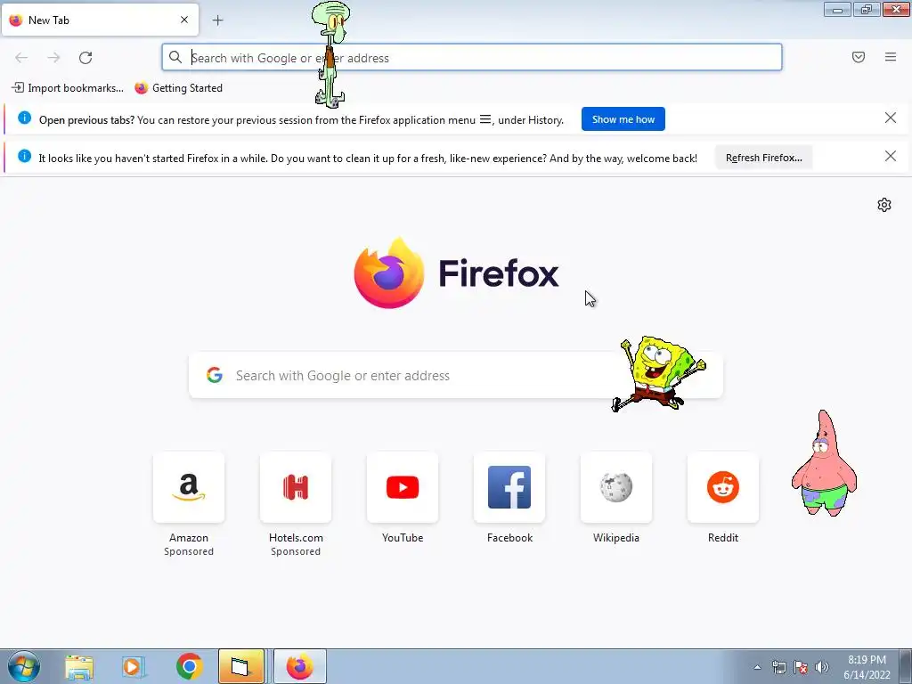Click the Firefox taskbar button
Screen dimensions: 912x684
(x=299, y=666)
